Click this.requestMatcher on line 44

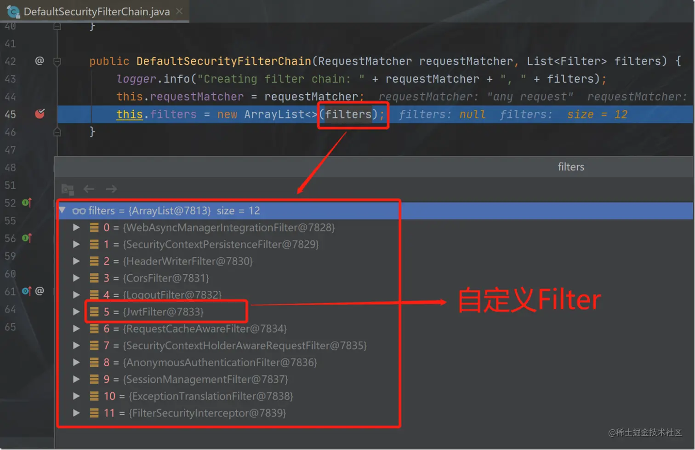180,97
